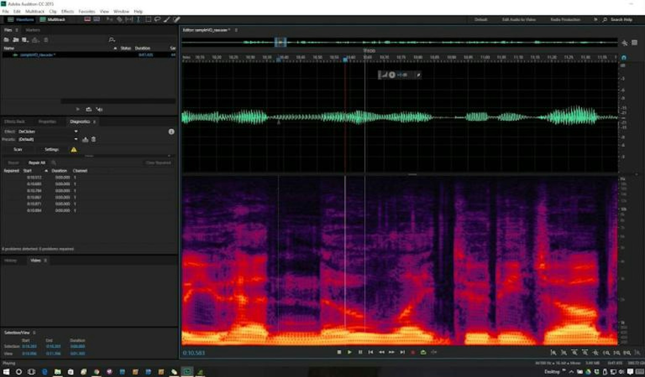Image resolution: width=645 pixels, height=377 pixels.
Task: Stop playback in the transport bar
Action: pyautogui.click(x=339, y=352)
